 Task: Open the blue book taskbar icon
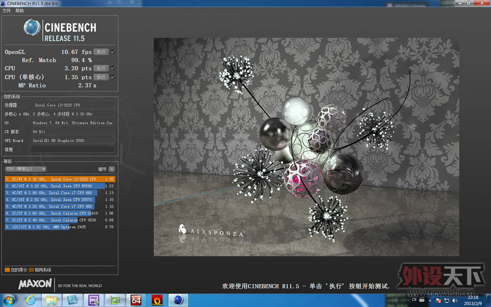click(72, 300)
